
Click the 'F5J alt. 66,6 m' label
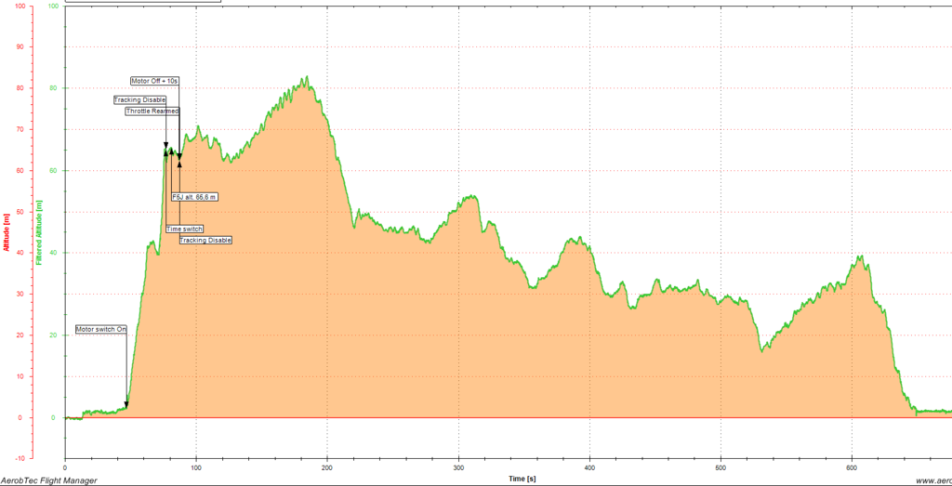[x=194, y=197]
